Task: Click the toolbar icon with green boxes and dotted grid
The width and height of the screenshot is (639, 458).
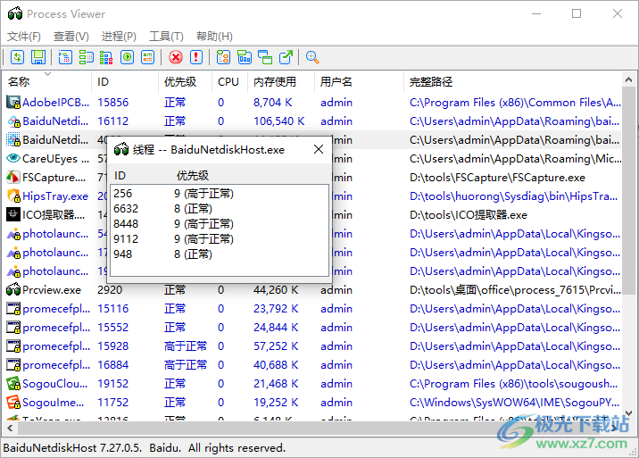Action: tap(86, 57)
